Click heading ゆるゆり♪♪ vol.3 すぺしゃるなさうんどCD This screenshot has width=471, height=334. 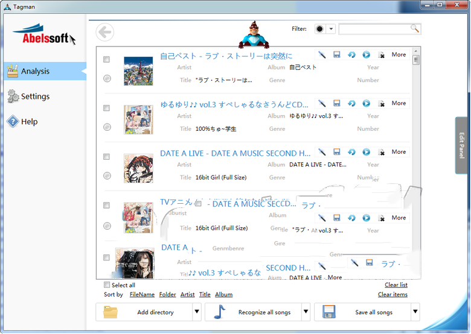tap(234, 104)
